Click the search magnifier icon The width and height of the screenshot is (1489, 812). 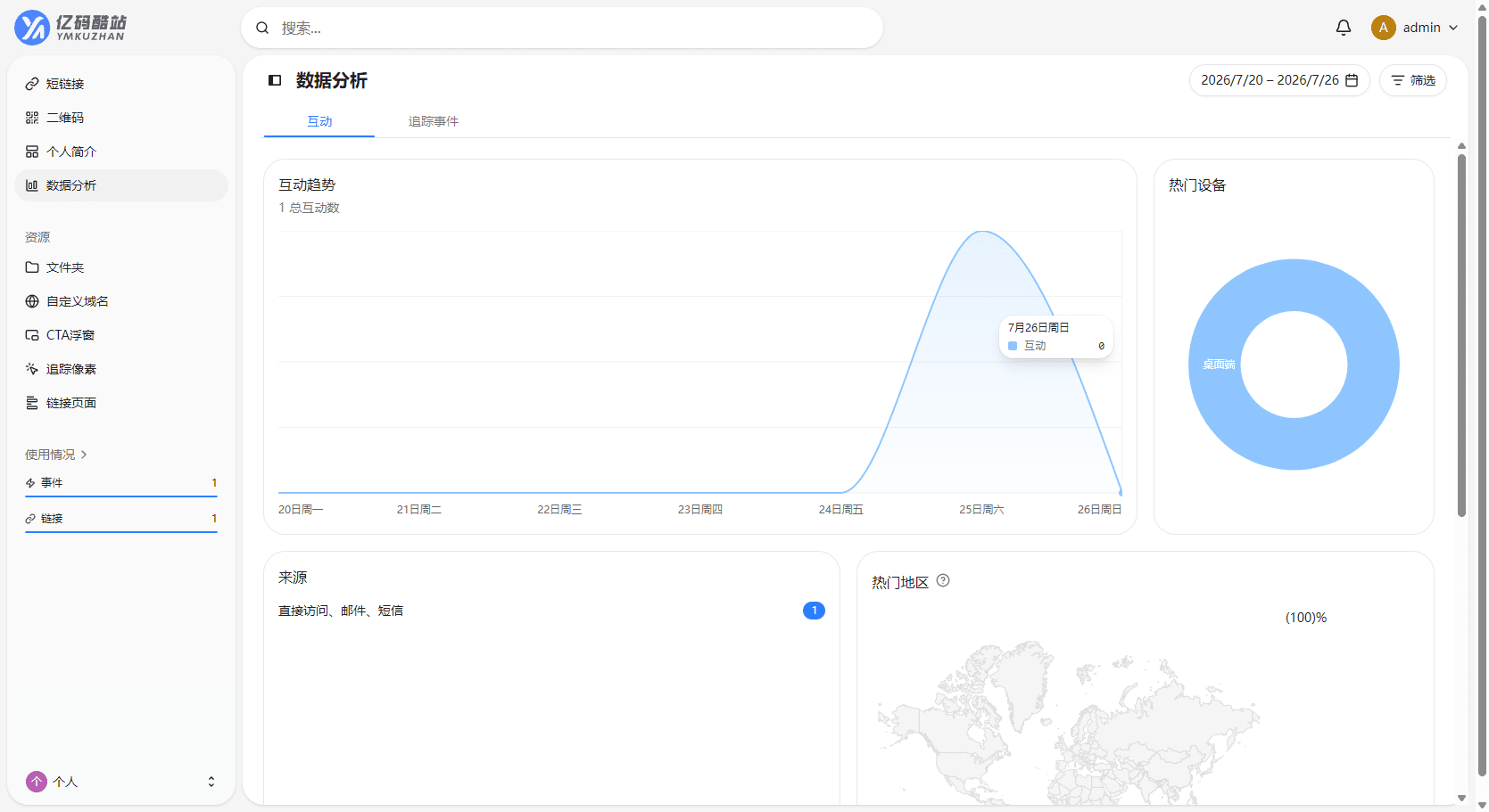pyautogui.click(x=262, y=28)
